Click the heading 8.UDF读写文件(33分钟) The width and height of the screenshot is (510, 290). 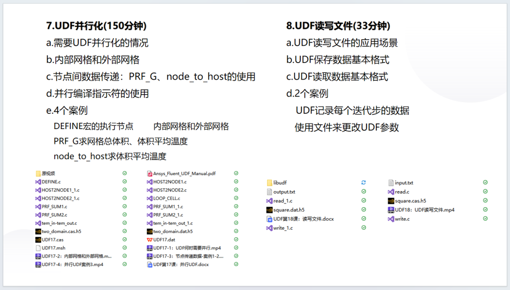pos(338,25)
